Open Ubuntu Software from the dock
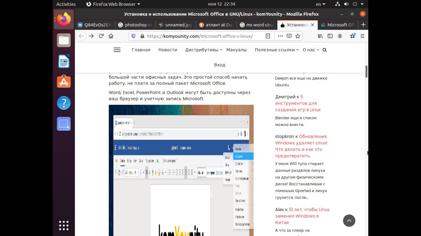The width and height of the screenshot is (421, 236). tap(64, 82)
